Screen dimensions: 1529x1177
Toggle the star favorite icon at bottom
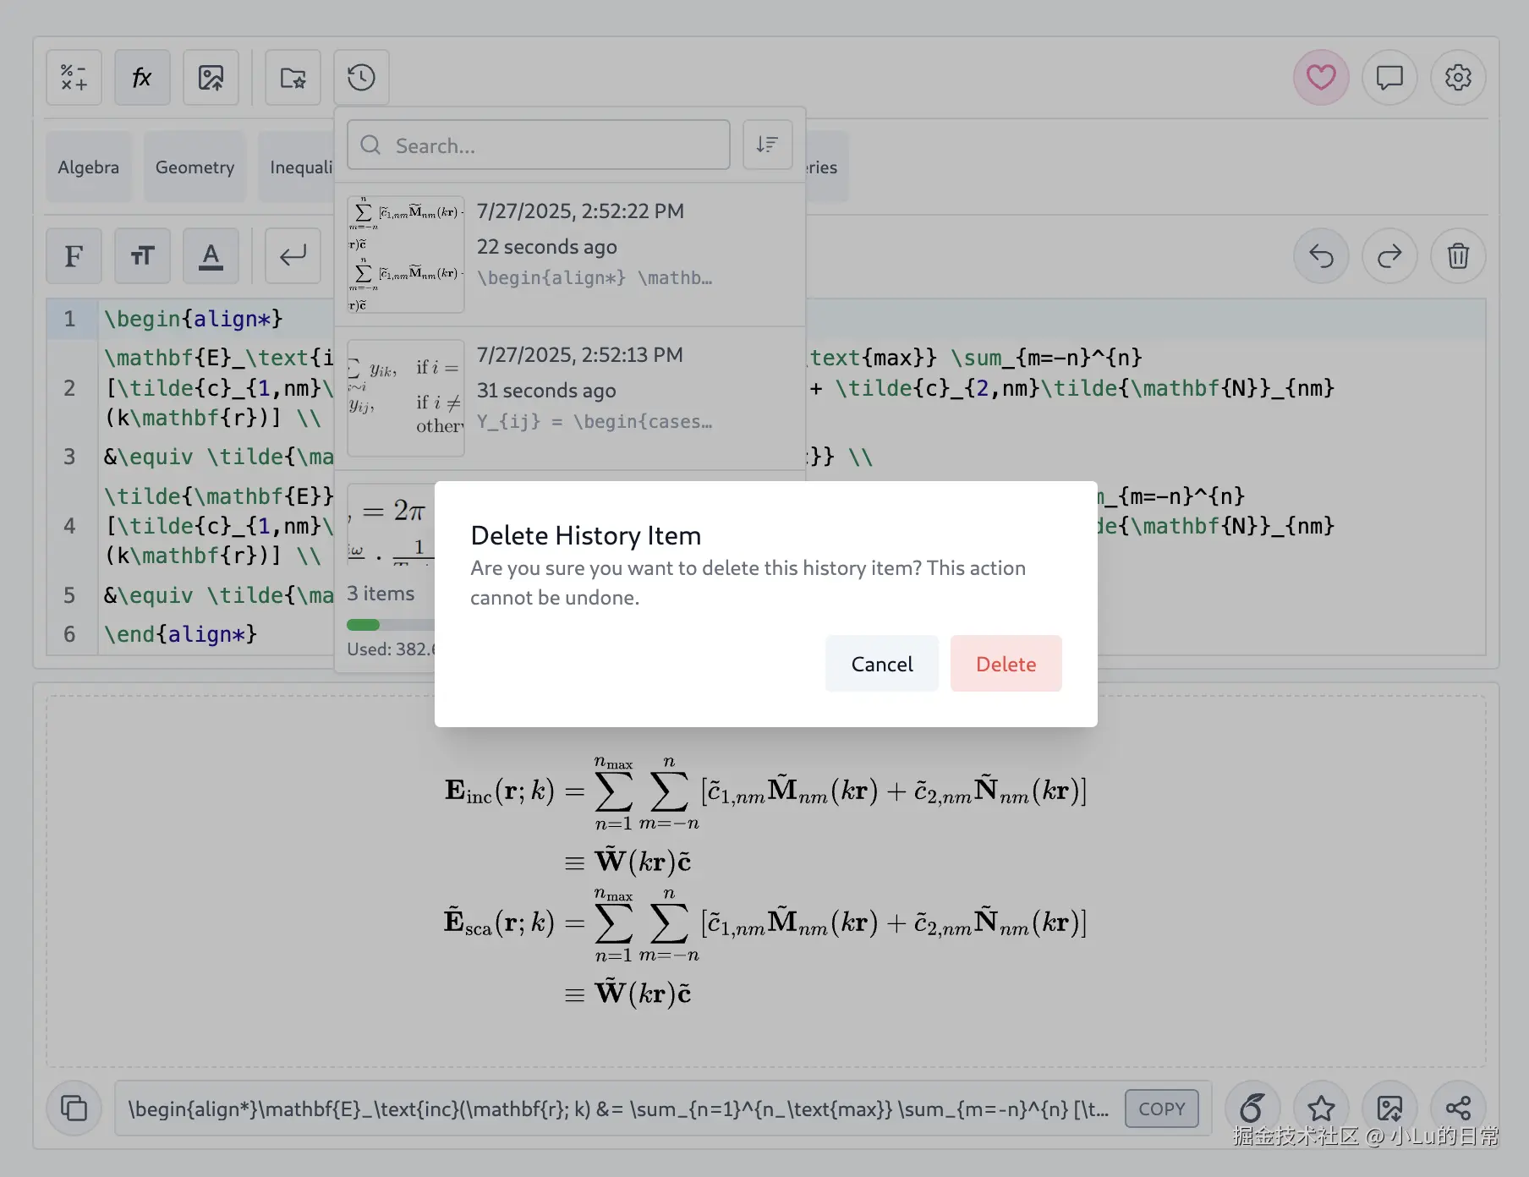(1320, 1108)
